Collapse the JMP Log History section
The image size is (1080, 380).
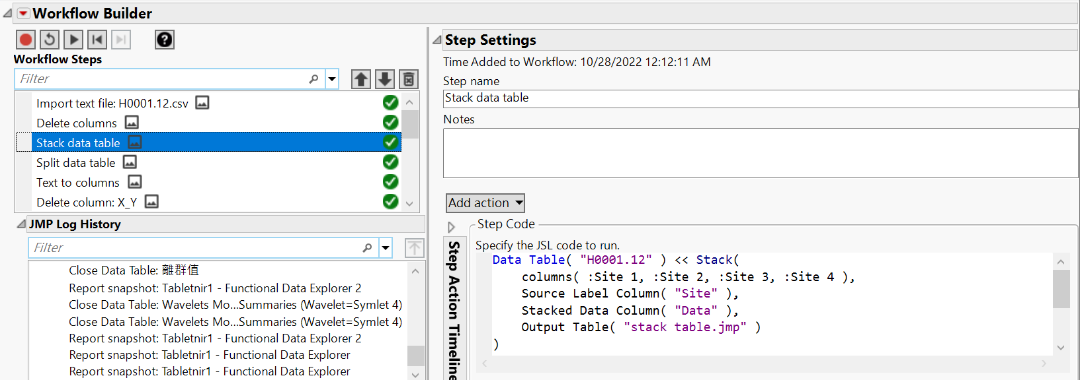coord(21,224)
